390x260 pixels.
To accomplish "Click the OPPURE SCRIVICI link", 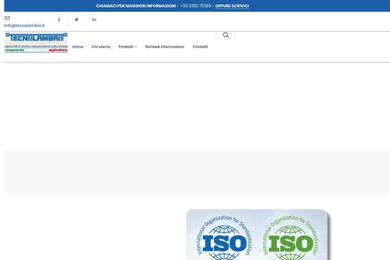I will (232, 6).
